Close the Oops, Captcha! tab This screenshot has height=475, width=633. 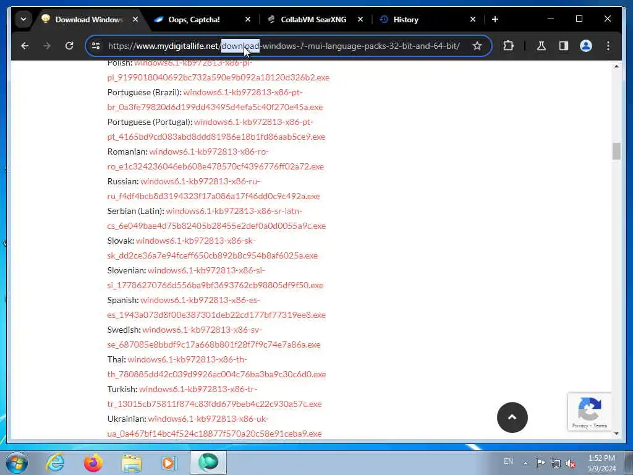248,19
